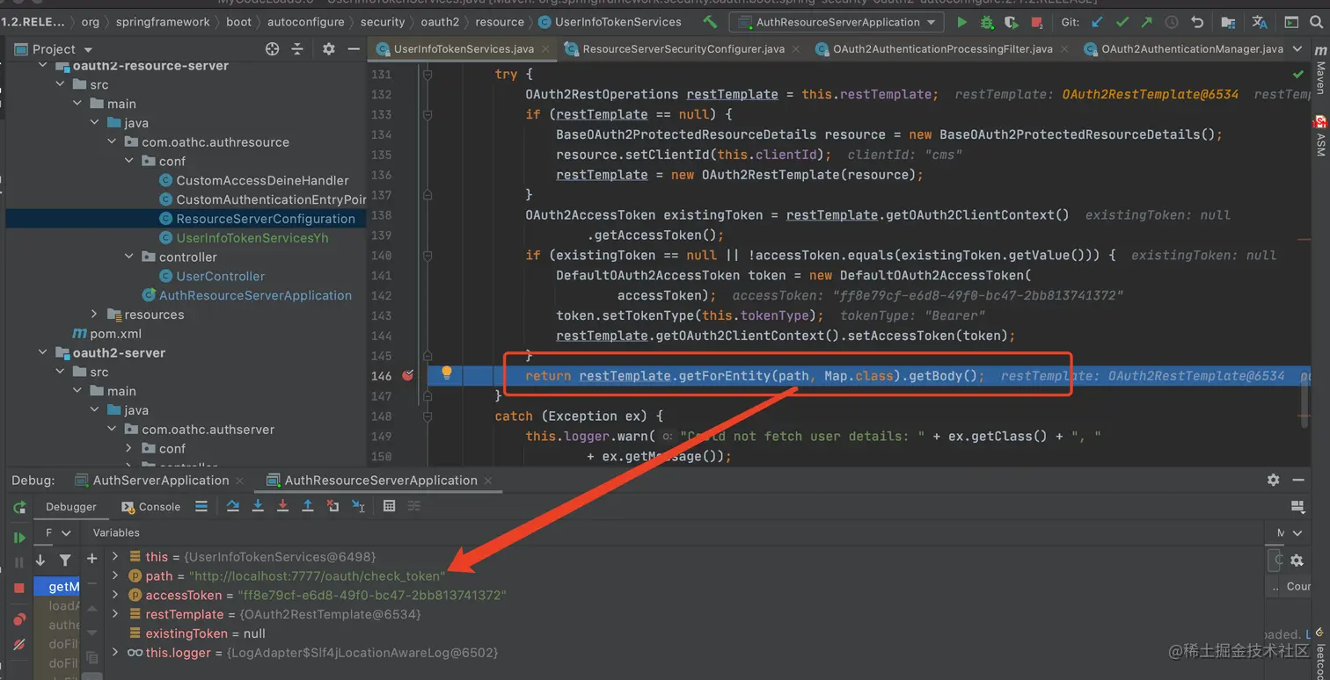
Task: Click the Build project hammer icon
Action: click(x=711, y=22)
